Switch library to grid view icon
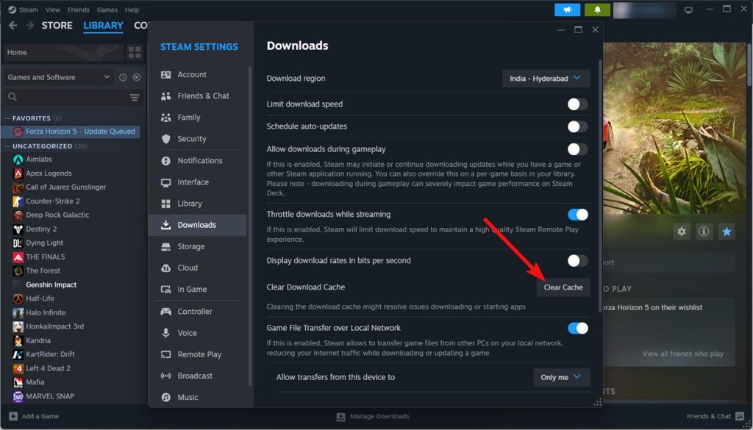This screenshot has height=430, width=753. coord(135,52)
